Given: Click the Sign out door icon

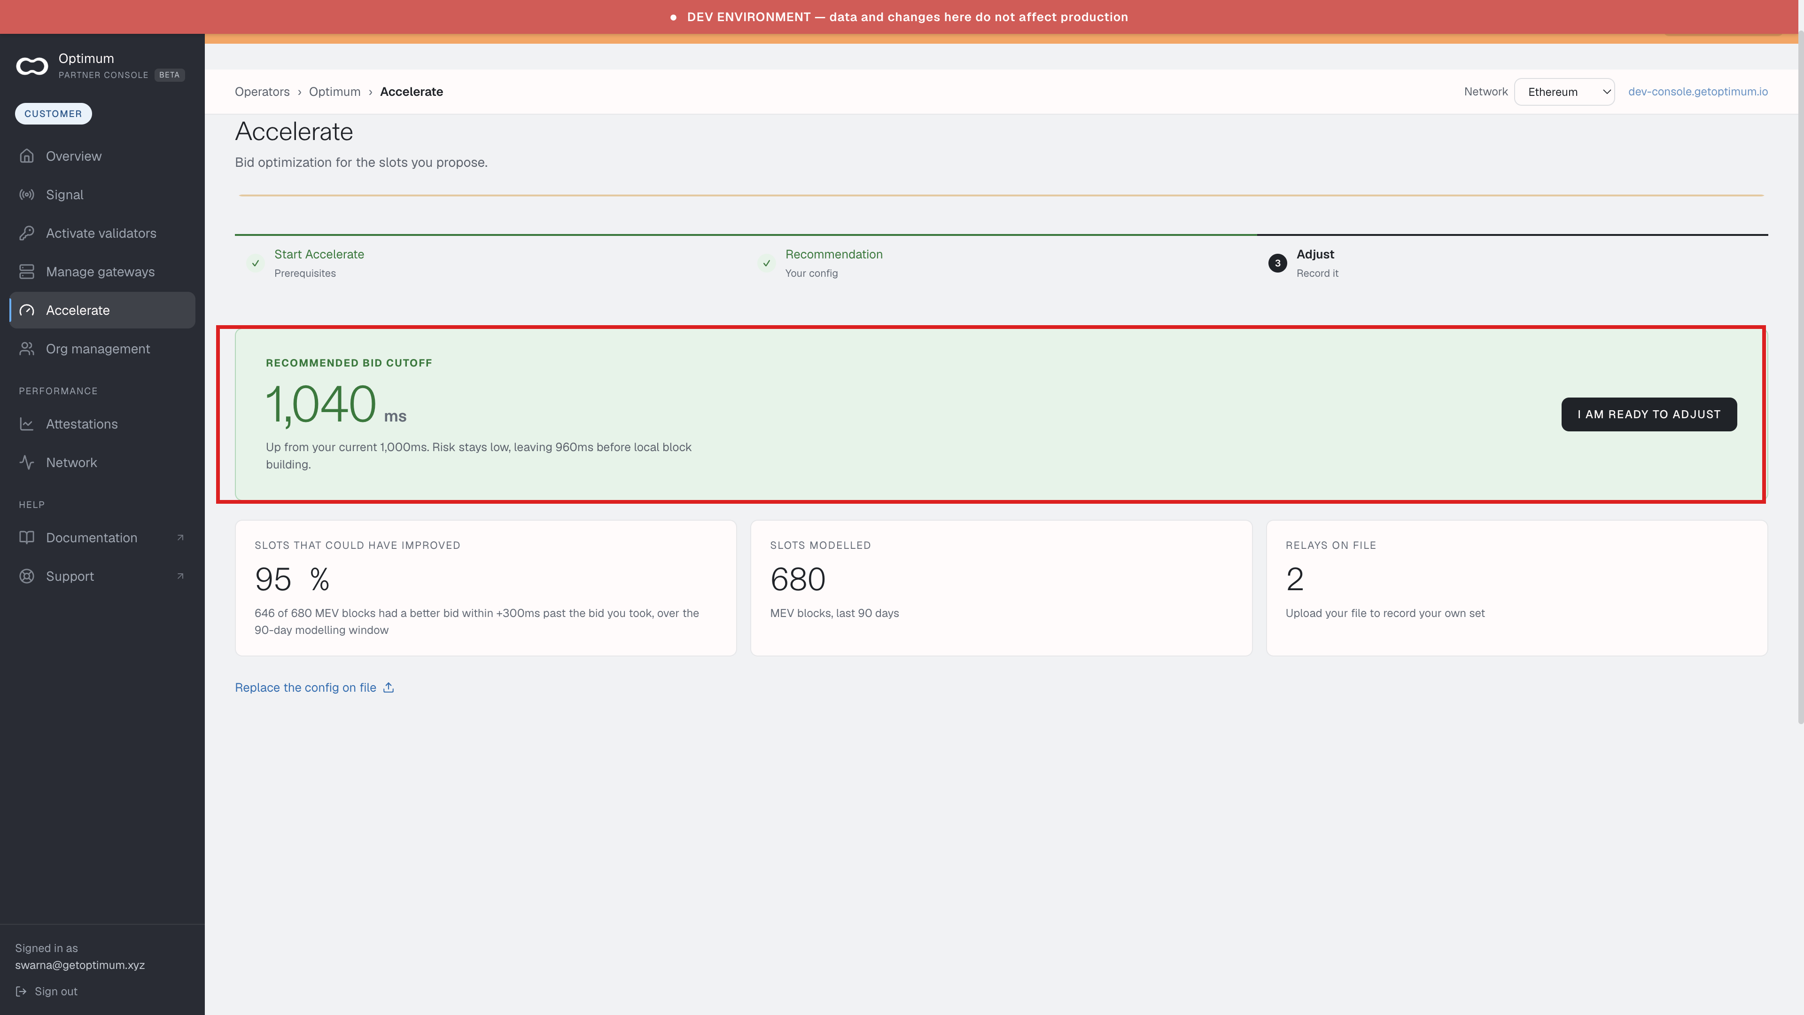Looking at the screenshot, I should point(21,991).
